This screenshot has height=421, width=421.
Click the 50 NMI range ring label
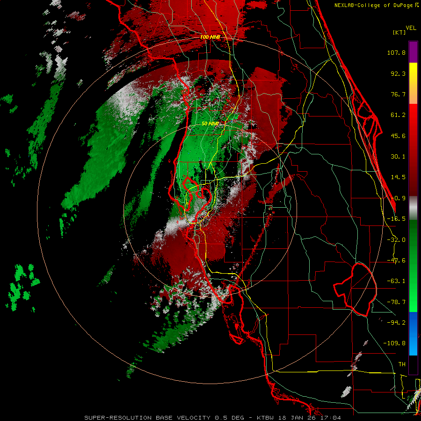point(210,124)
